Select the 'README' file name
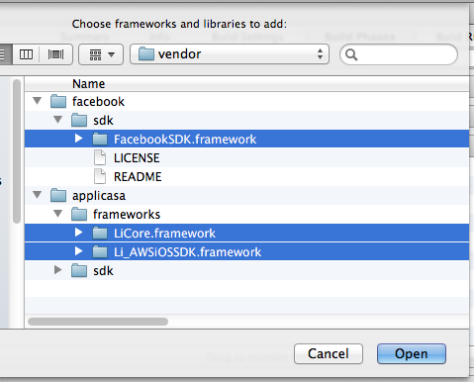Image resolution: width=474 pixels, height=382 pixels. click(138, 177)
